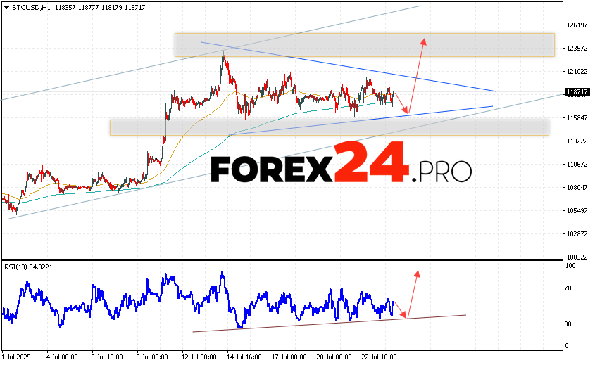
Task: Click the highest candle peak near 123572
Action: click(x=223, y=56)
